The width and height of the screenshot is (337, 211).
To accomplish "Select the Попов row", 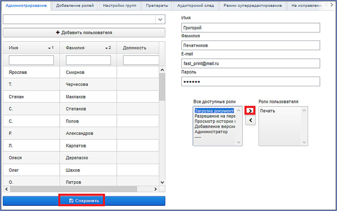I will coord(81,121).
